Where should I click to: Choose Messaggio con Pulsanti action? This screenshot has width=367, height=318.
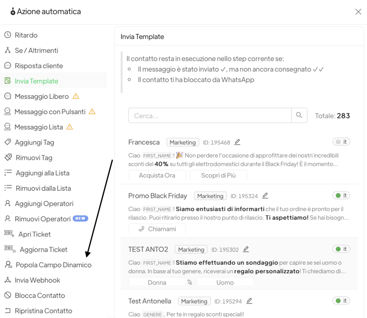pyautogui.click(x=50, y=112)
